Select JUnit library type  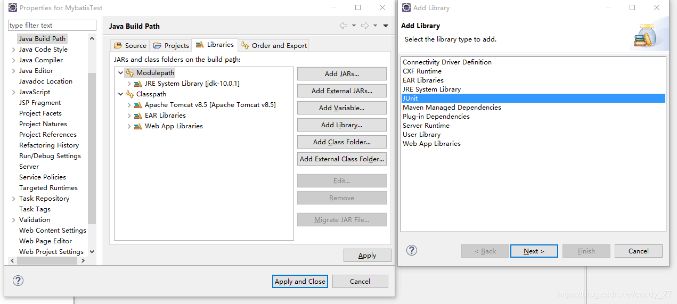click(x=533, y=98)
